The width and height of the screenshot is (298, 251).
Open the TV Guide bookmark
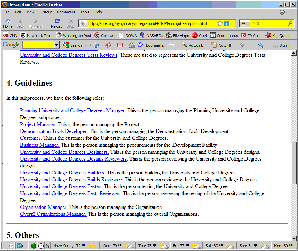pyautogui.click(x=252, y=36)
